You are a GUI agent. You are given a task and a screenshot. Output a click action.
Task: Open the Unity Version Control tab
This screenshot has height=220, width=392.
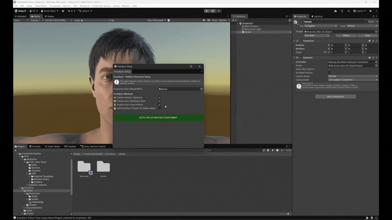point(93,146)
